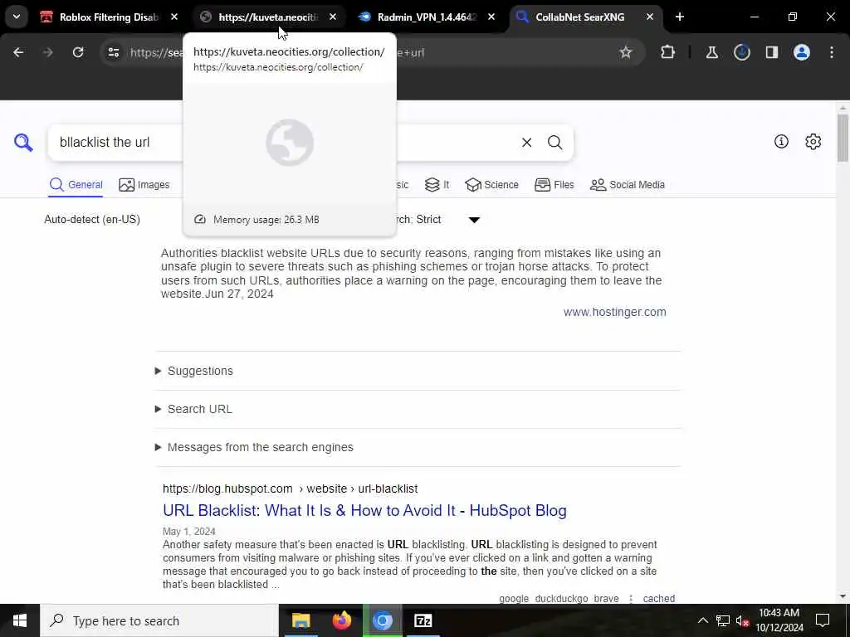Clear the search query with X
The height and width of the screenshot is (637, 850).
(526, 143)
